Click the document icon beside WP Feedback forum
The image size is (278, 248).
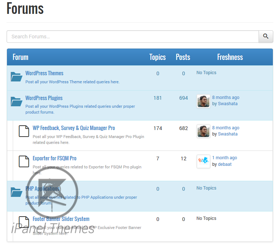[24, 131]
